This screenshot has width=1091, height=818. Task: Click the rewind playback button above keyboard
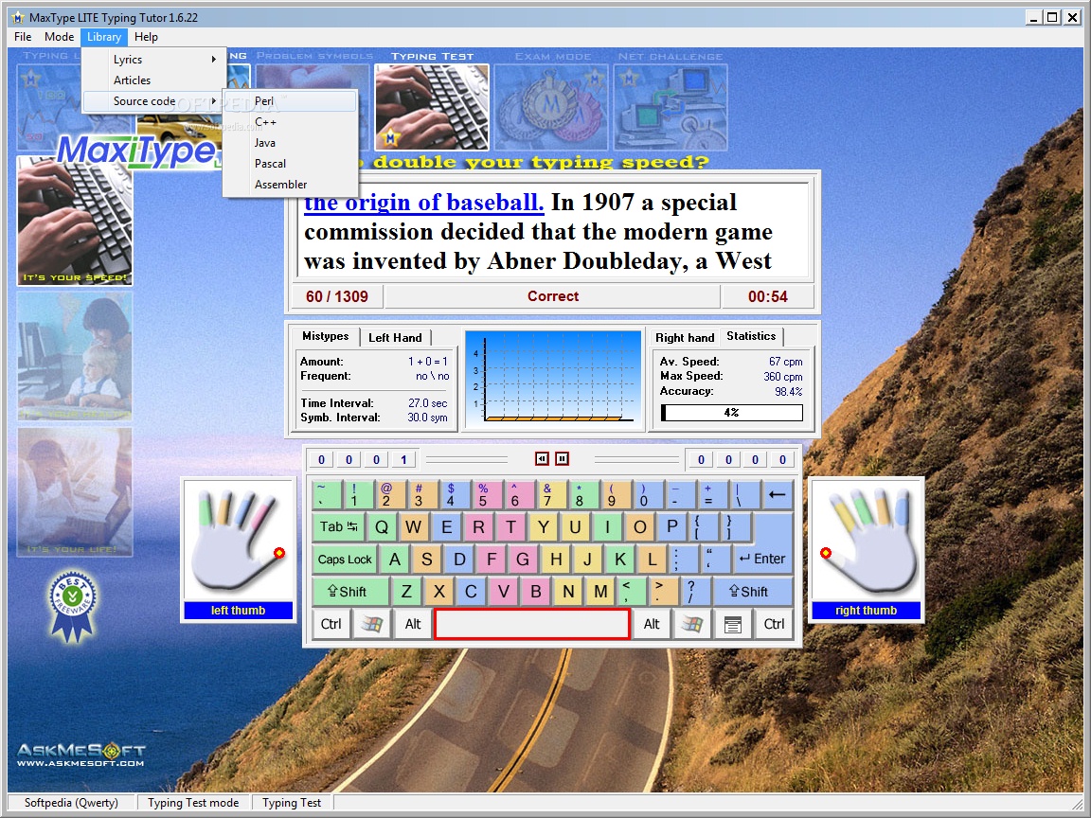[x=542, y=458]
